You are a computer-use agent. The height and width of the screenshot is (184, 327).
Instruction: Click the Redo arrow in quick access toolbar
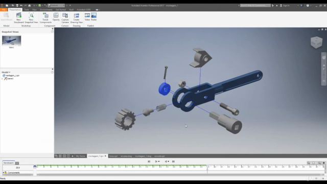pos(25,6)
